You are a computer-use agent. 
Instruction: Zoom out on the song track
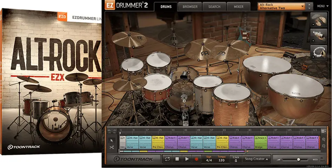tap(324, 146)
